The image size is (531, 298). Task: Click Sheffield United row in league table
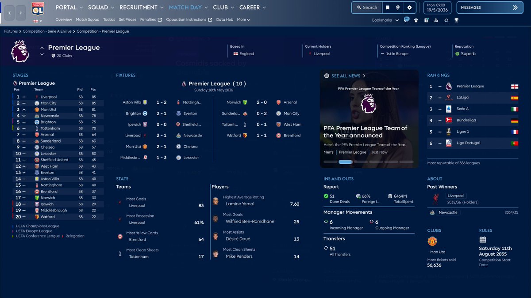click(58, 160)
